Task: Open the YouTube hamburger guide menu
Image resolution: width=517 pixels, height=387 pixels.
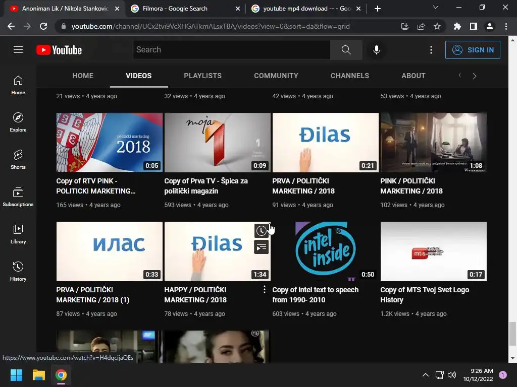Action: click(x=18, y=50)
